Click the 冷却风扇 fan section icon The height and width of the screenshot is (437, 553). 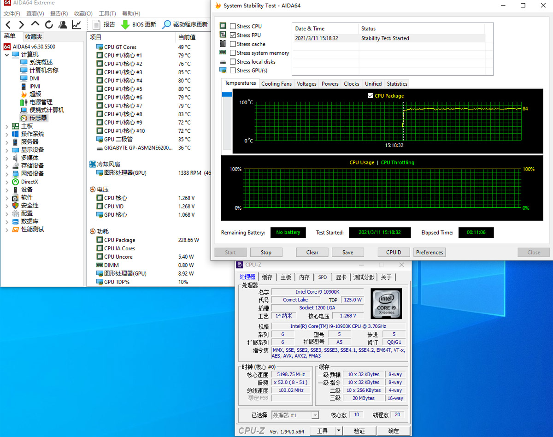[93, 164]
